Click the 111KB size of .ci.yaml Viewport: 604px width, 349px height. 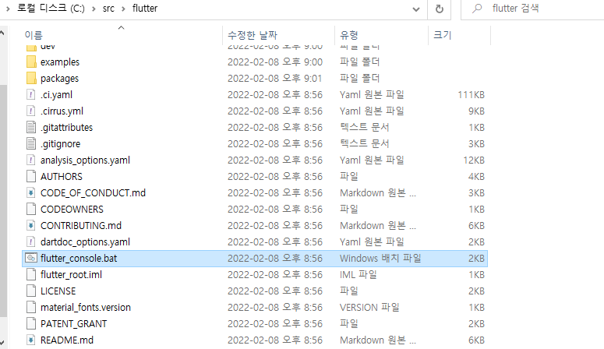[x=471, y=95]
